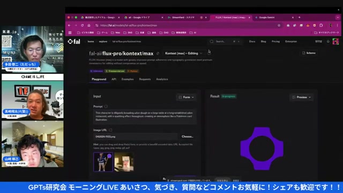Click the home breadcrumb link
343x193 pixels.
click(x=91, y=41)
